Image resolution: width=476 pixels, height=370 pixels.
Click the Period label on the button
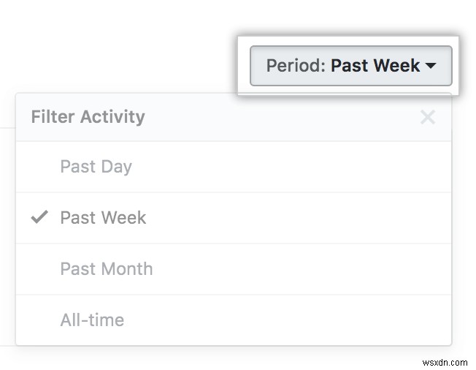click(x=295, y=66)
